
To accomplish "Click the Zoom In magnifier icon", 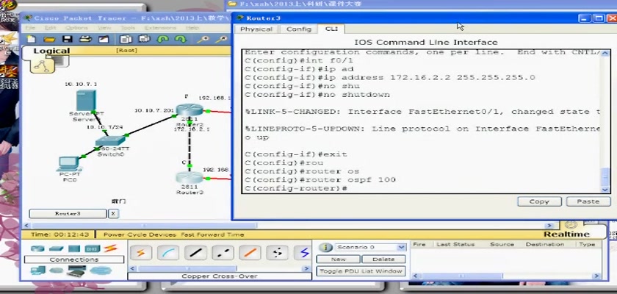I will (203, 39).
